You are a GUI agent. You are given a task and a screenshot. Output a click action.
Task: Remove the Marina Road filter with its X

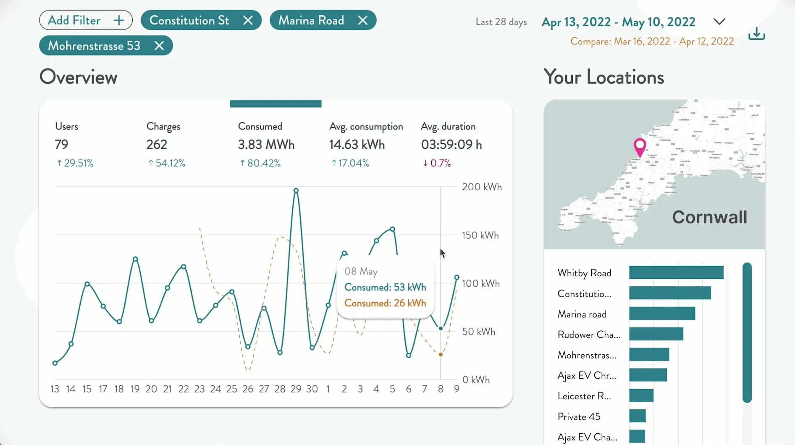coord(363,20)
